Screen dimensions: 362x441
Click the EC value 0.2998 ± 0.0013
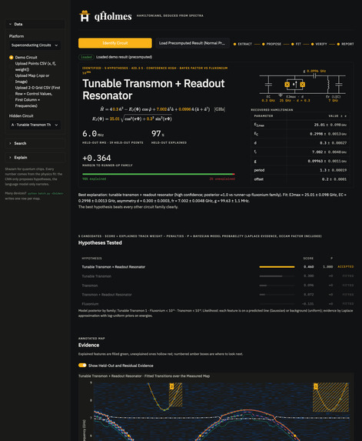point(328,134)
